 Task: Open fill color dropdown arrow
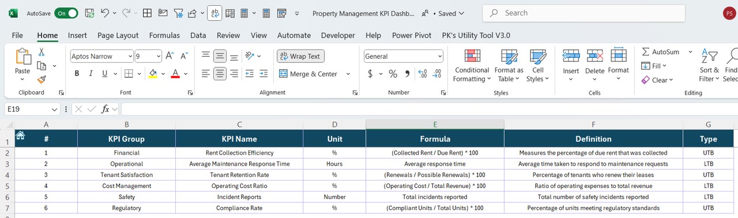point(164,74)
